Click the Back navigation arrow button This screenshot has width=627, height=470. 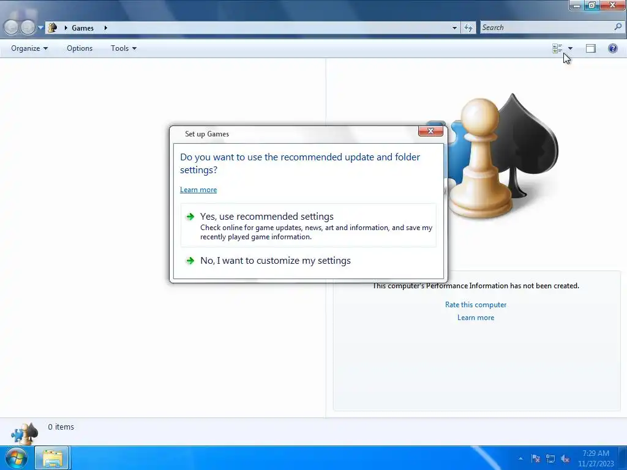11,28
